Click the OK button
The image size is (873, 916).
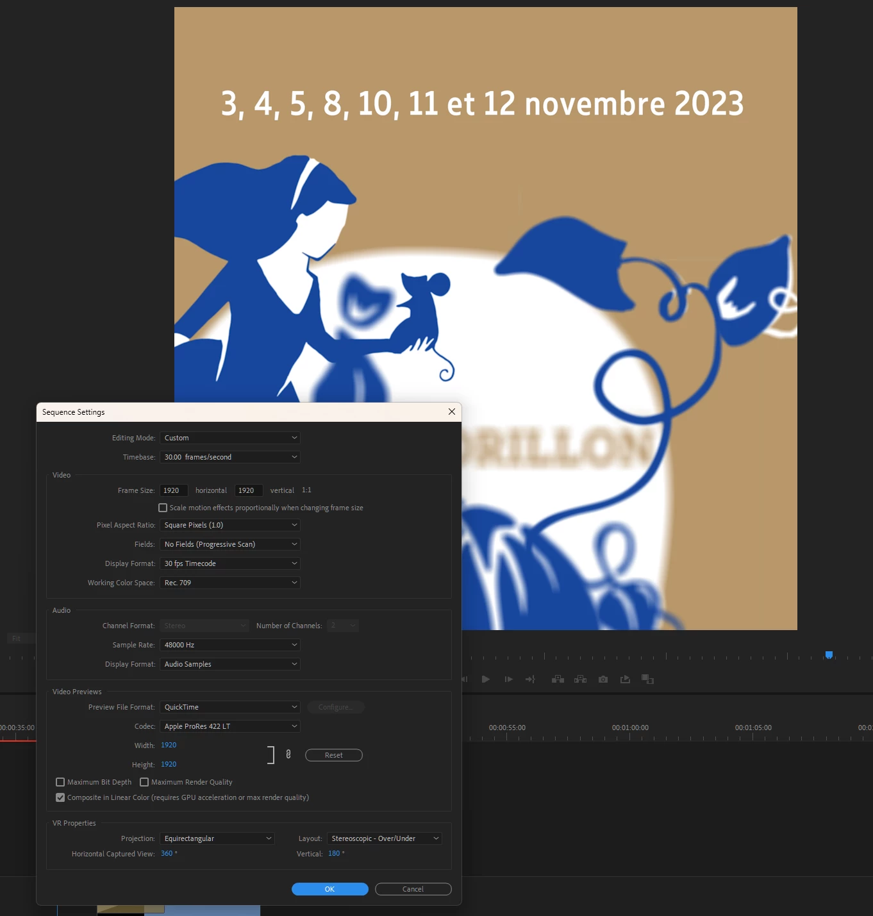[x=329, y=889]
